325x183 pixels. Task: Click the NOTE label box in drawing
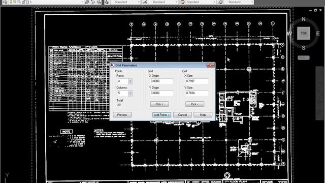pyautogui.click(x=67, y=132)
